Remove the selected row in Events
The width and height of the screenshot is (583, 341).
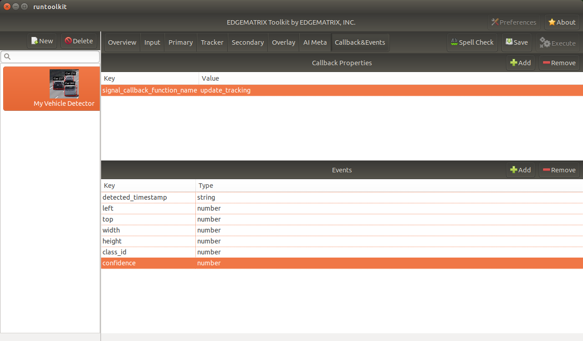559,170
